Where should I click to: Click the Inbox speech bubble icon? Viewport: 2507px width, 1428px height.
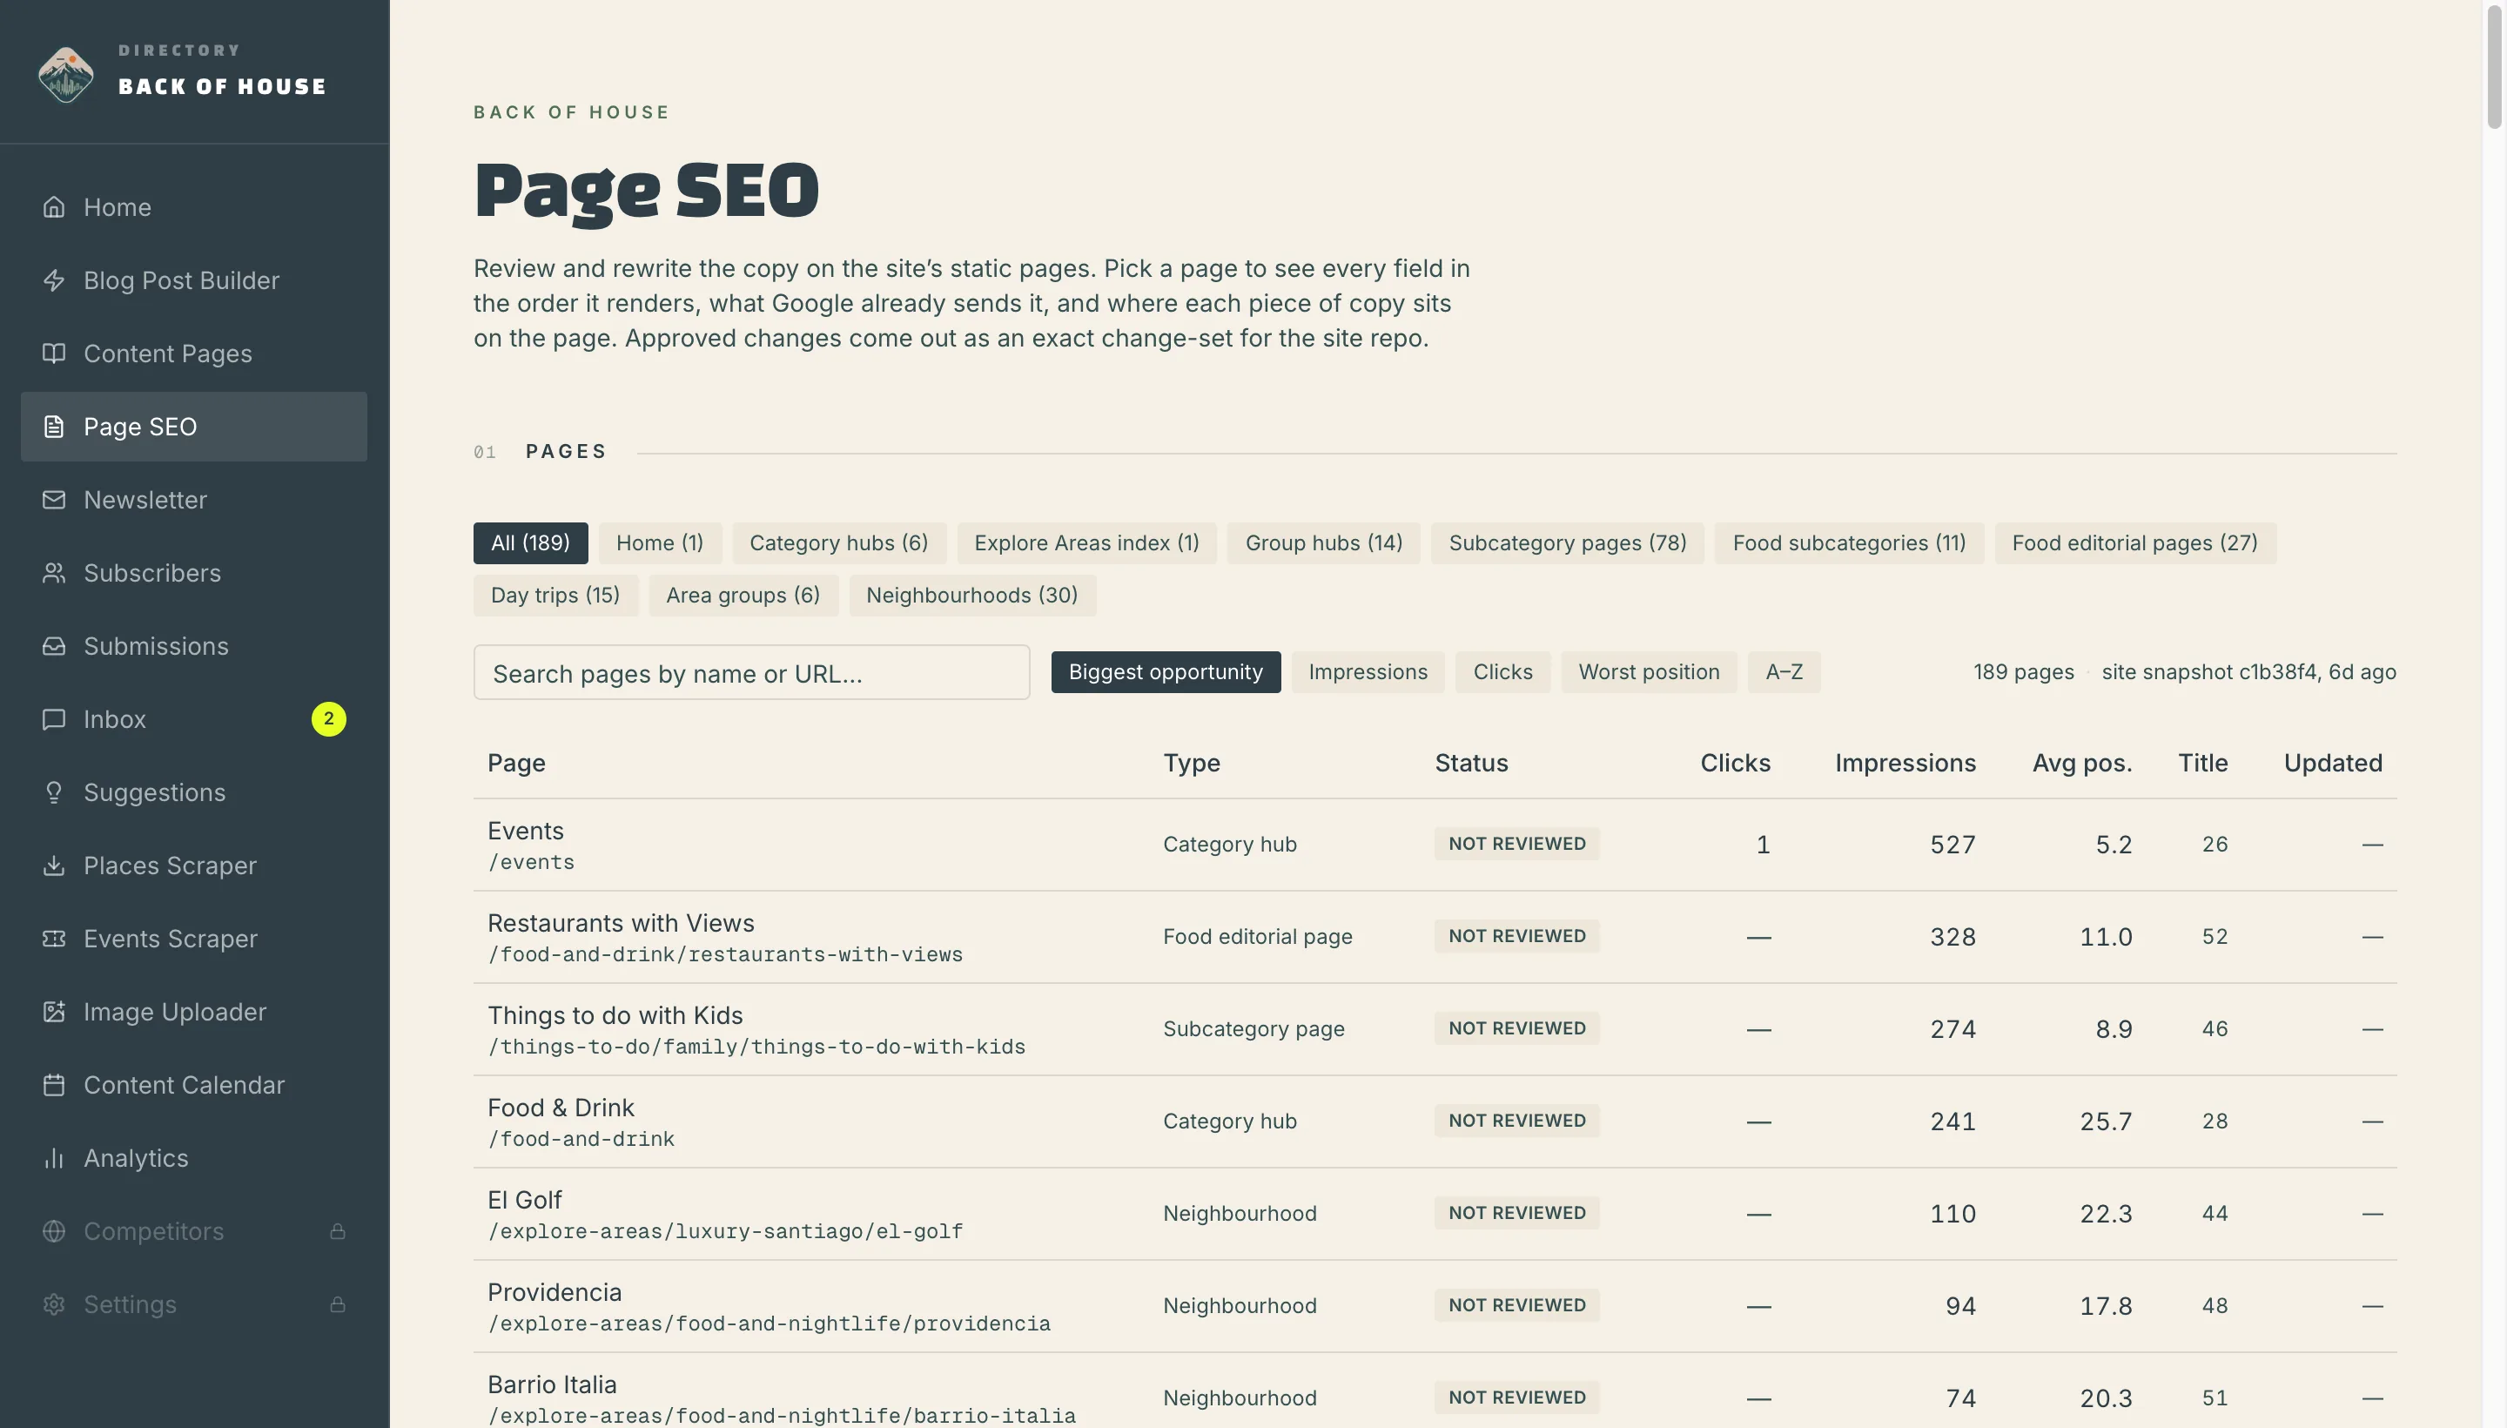pos(54,719)
